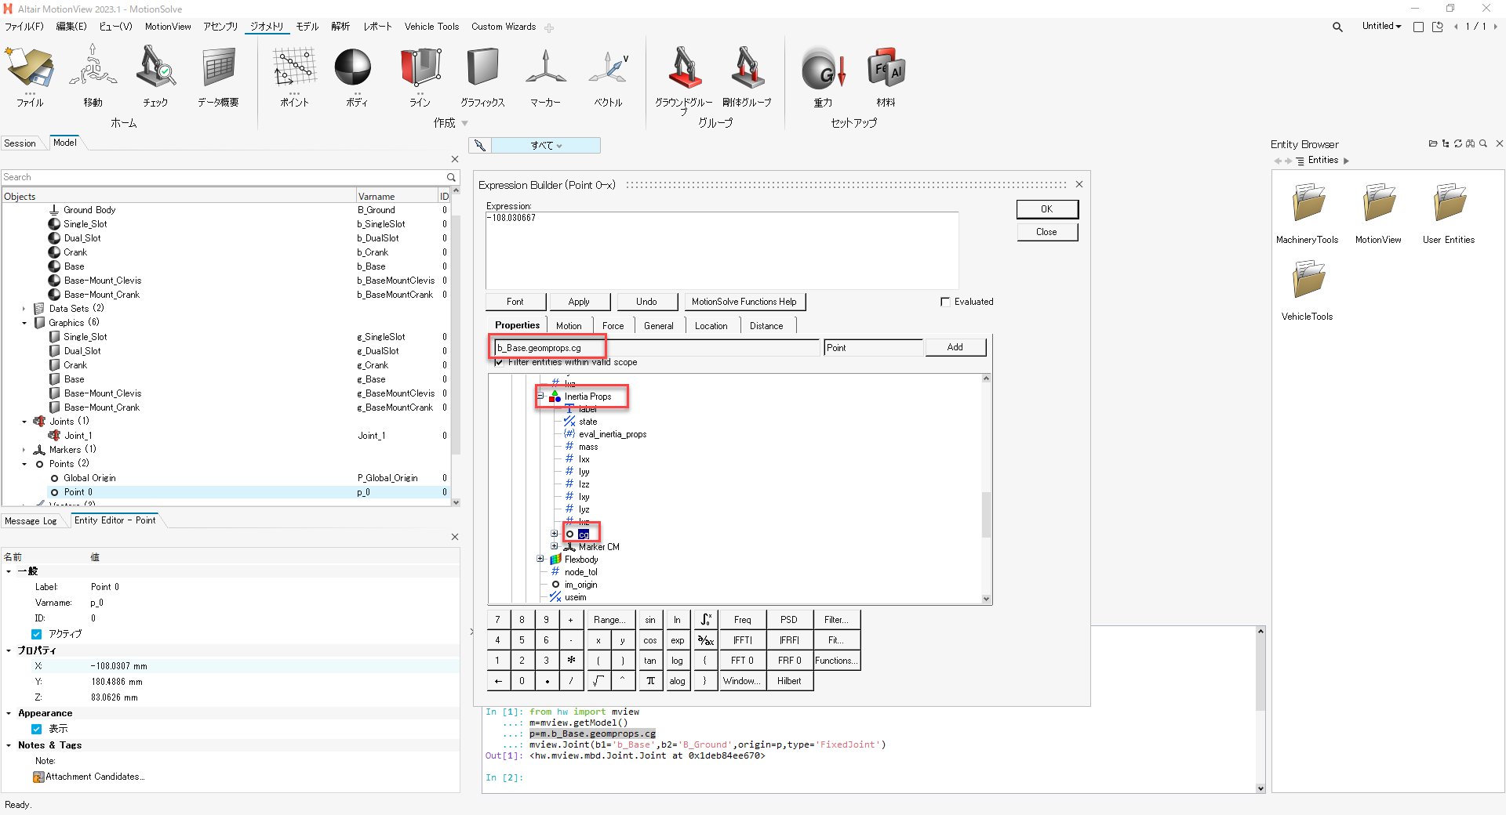The height and width of the screenshot is (815, 1506).
Task: Click the Close button in Expression Builder
Action: point(1046,232)
